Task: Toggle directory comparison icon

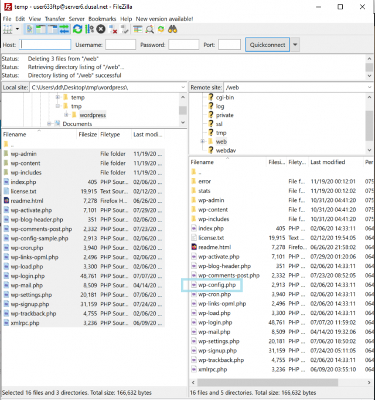Action: pos(149,29)
